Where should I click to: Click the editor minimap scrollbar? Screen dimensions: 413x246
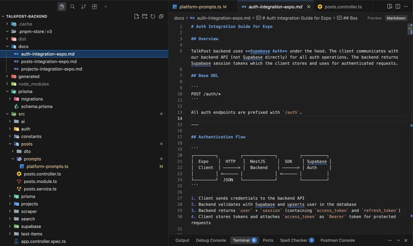point(410,29)
